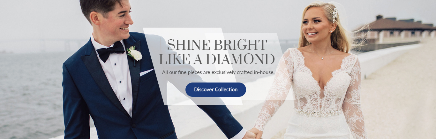Select the LIKE A DIAMOND headline line
Screen dimensions: 436x139
point(217,59)
